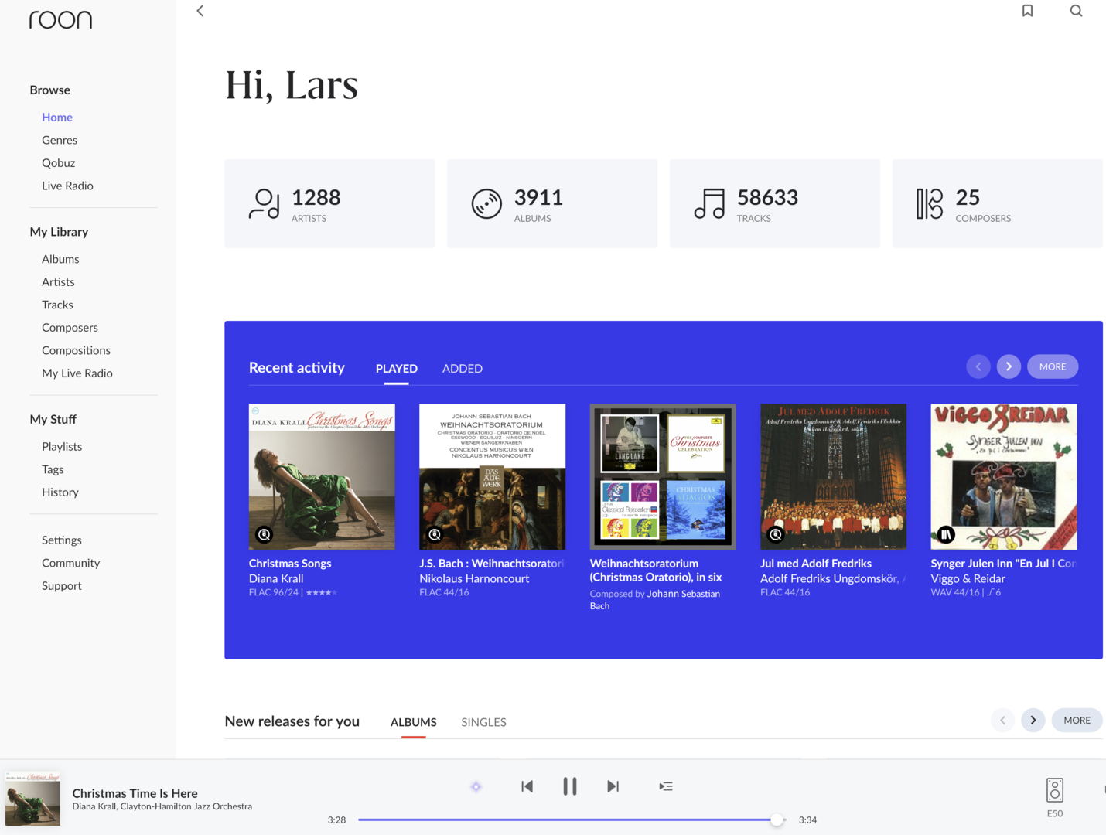Open the 25 Composers stat card
The width and height of the screenshot is (1106, 835).
[998, 203]
